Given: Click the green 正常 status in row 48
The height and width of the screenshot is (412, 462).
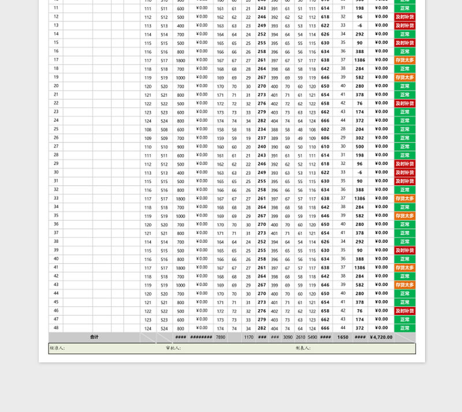Looking at the screenshot, I should click(x=404, y=328).
